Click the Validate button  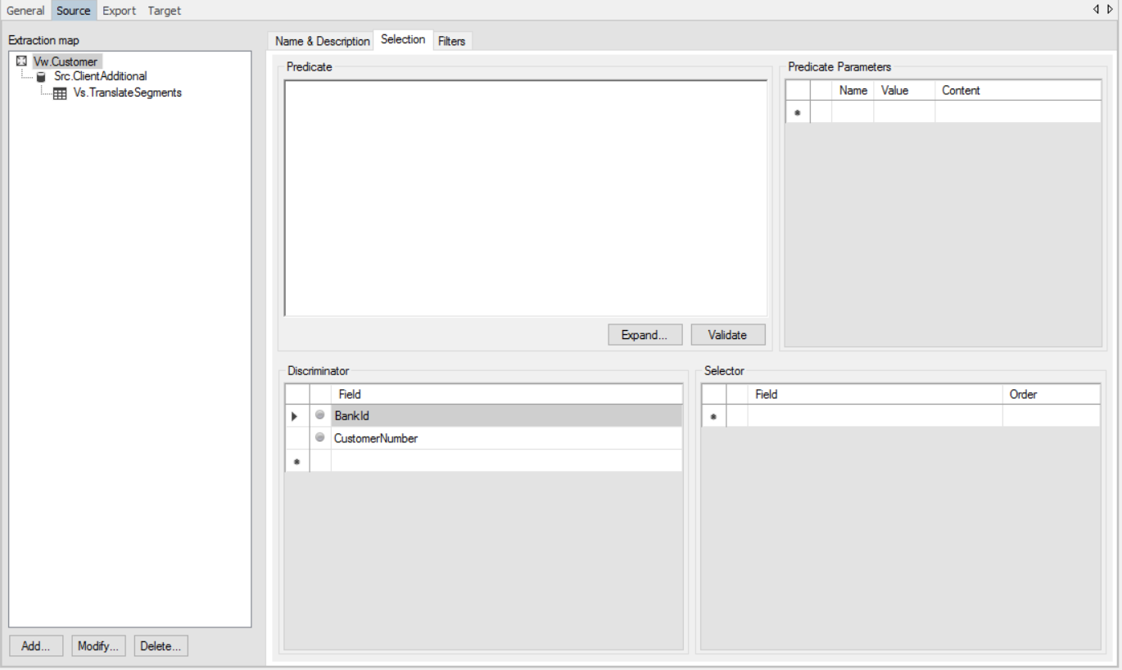(x=727, y=334)
